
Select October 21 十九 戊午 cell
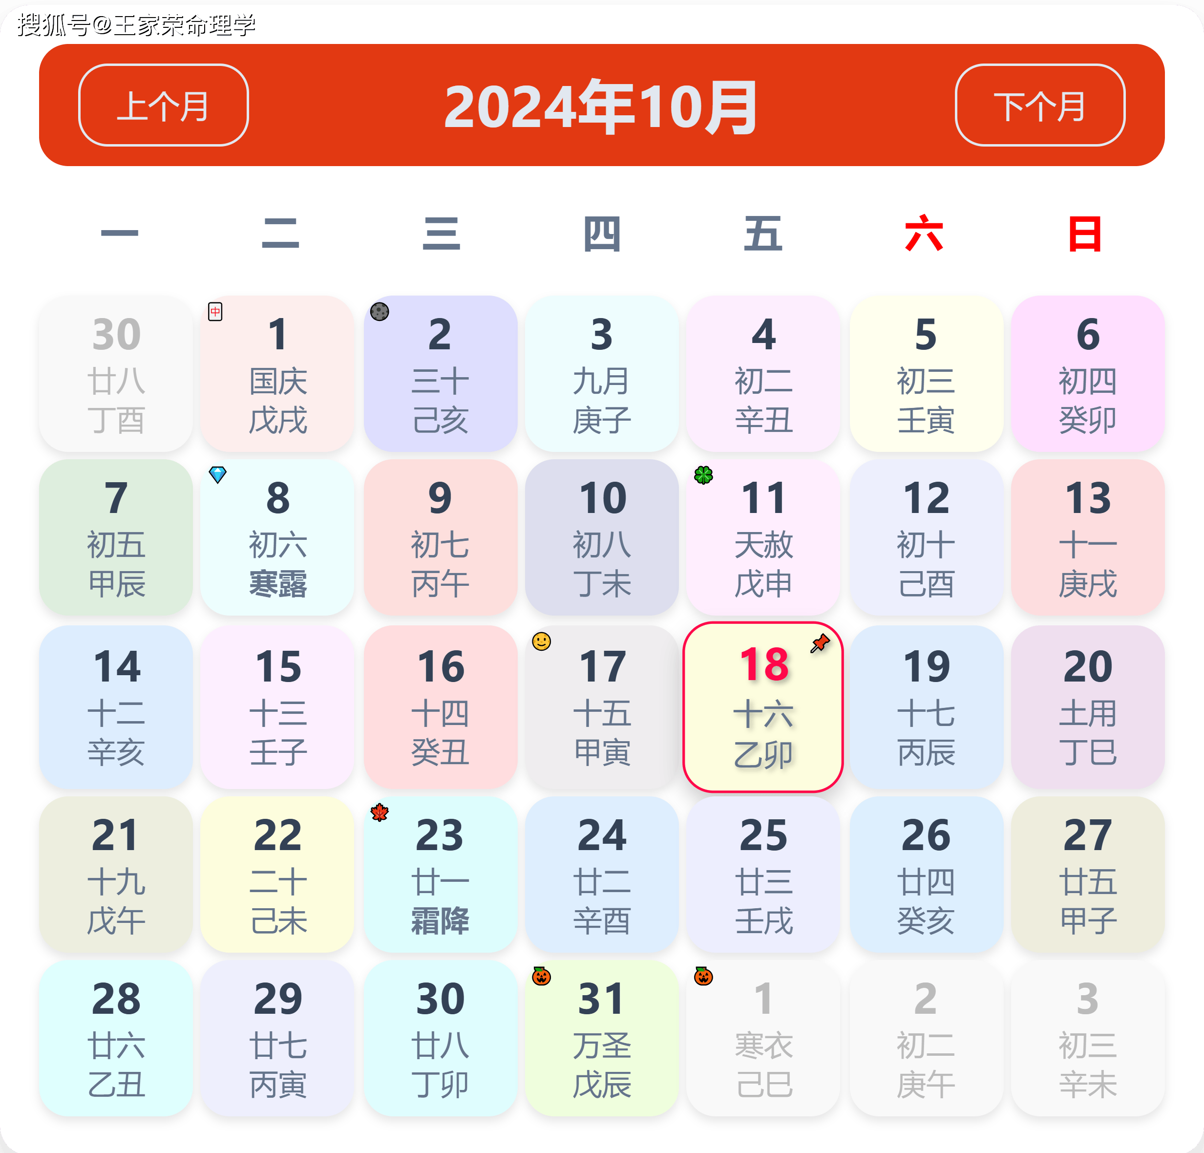coord(116,875)
